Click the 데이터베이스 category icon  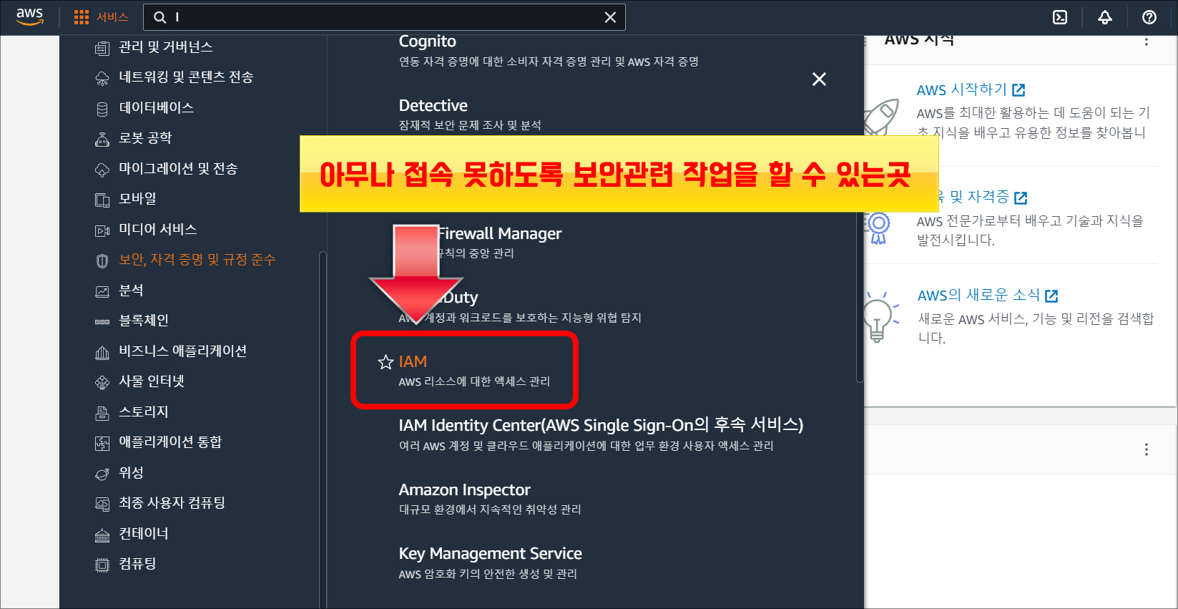(102, 109)
